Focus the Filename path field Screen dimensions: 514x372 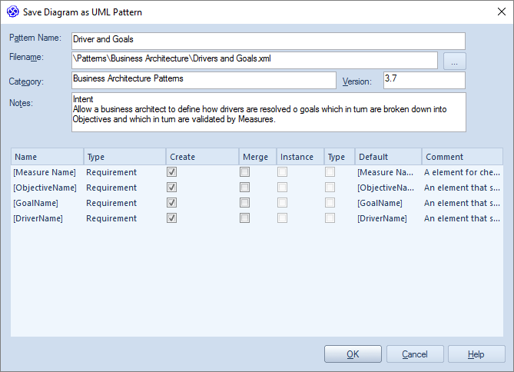coord(254,60)
